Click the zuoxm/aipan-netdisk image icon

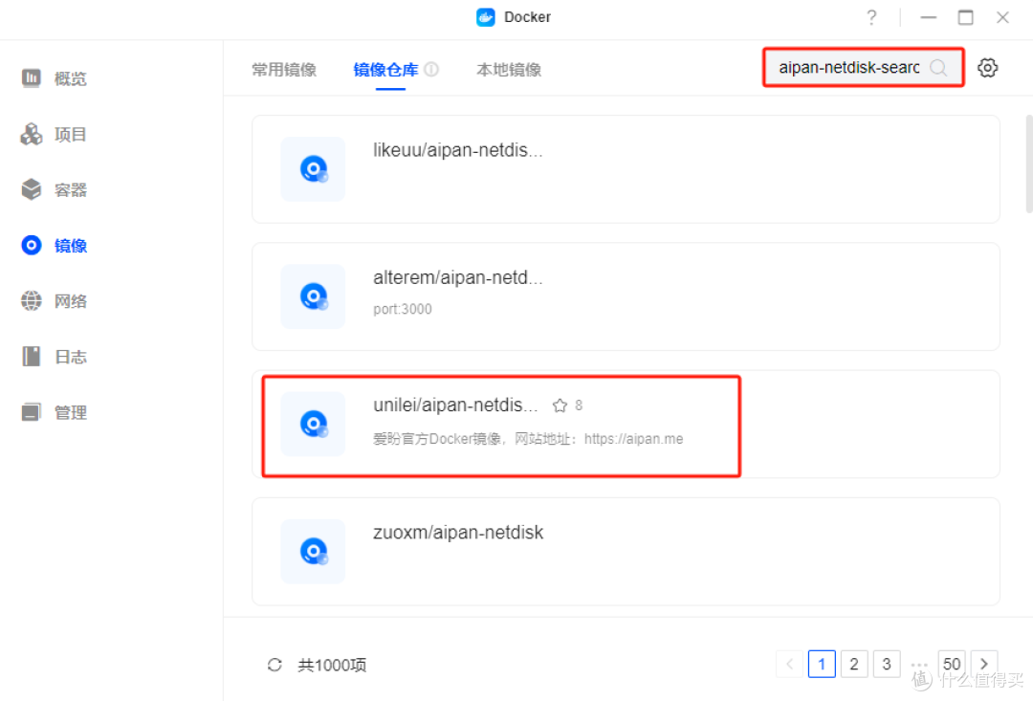coord(313,551)
